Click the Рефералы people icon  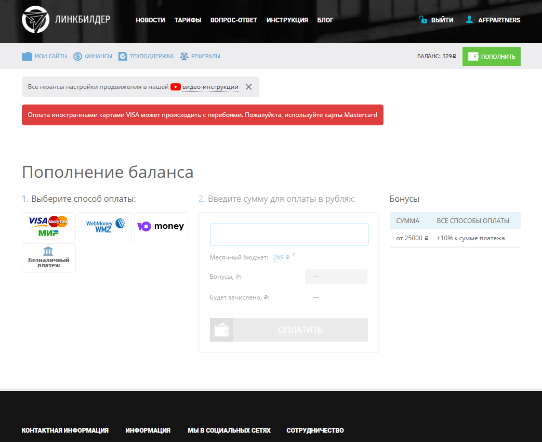[184, 56]
